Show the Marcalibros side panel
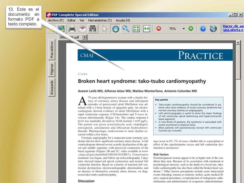Screen dimensions: 244x183 (52, 50)
